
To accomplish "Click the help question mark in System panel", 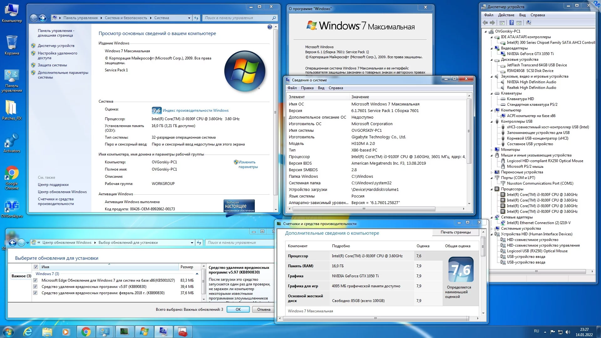I will (x=270, y=27).
